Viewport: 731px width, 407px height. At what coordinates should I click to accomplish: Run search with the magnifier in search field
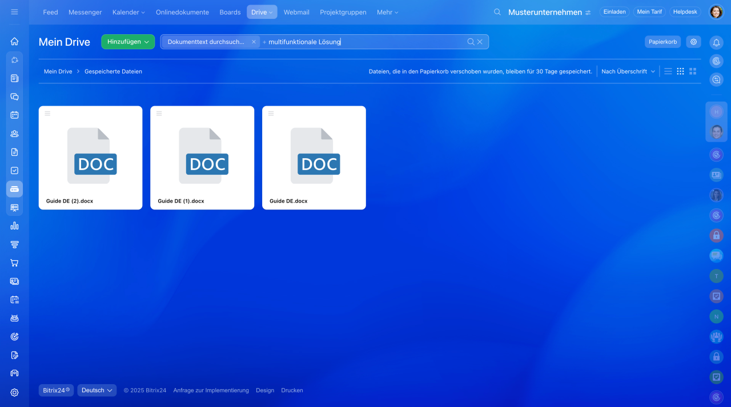(471, 42)
